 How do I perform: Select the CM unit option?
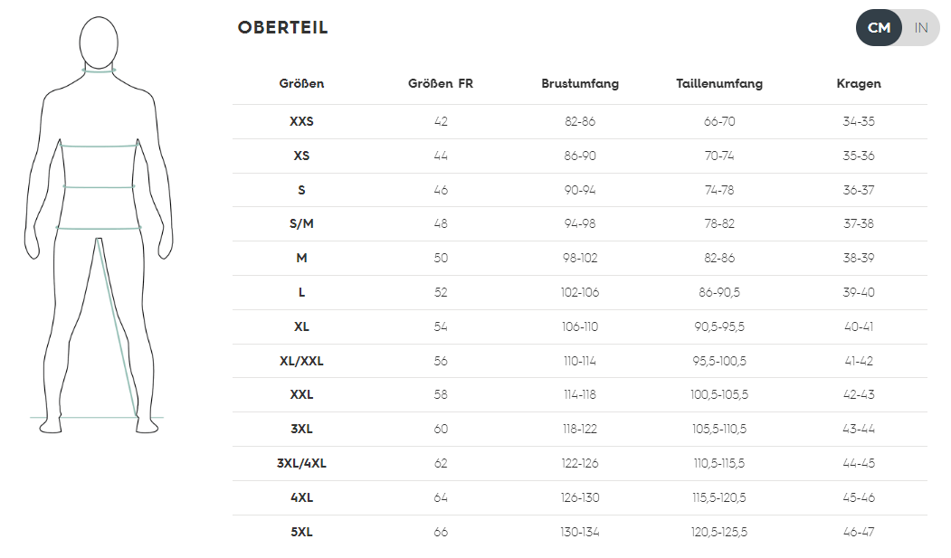point(879,28)
